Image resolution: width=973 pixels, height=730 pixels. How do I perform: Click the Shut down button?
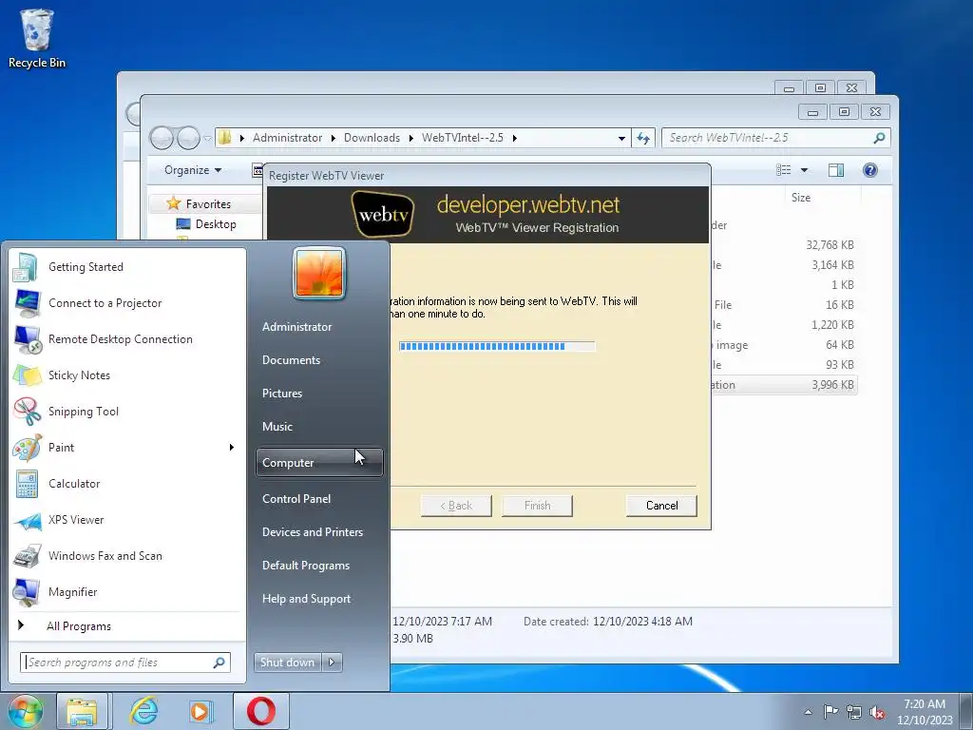[x=287, y=663]
